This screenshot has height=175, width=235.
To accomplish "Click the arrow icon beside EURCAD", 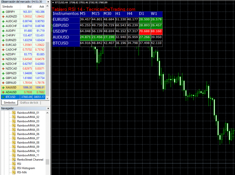I will click(x=3, y=45).
